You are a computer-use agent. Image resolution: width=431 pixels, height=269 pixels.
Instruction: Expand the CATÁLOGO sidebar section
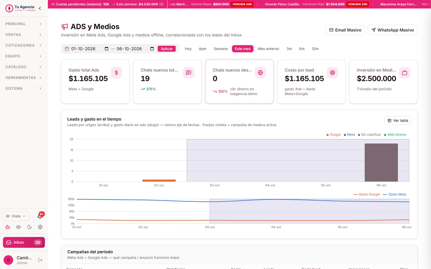[24, 67]
